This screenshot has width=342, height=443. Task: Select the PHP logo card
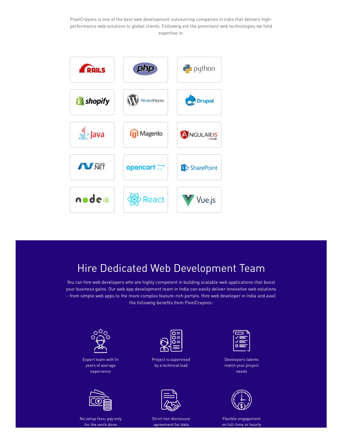coord(146,70)
